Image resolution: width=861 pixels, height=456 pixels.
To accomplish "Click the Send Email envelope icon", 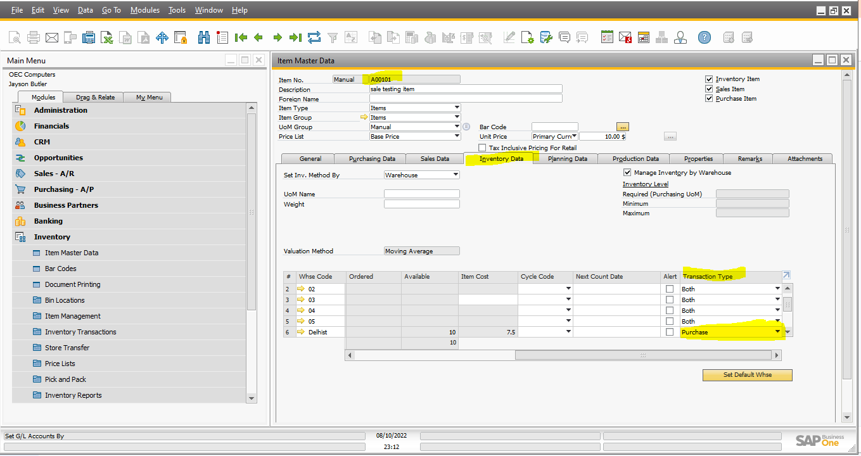I will (x=52, y=38).
